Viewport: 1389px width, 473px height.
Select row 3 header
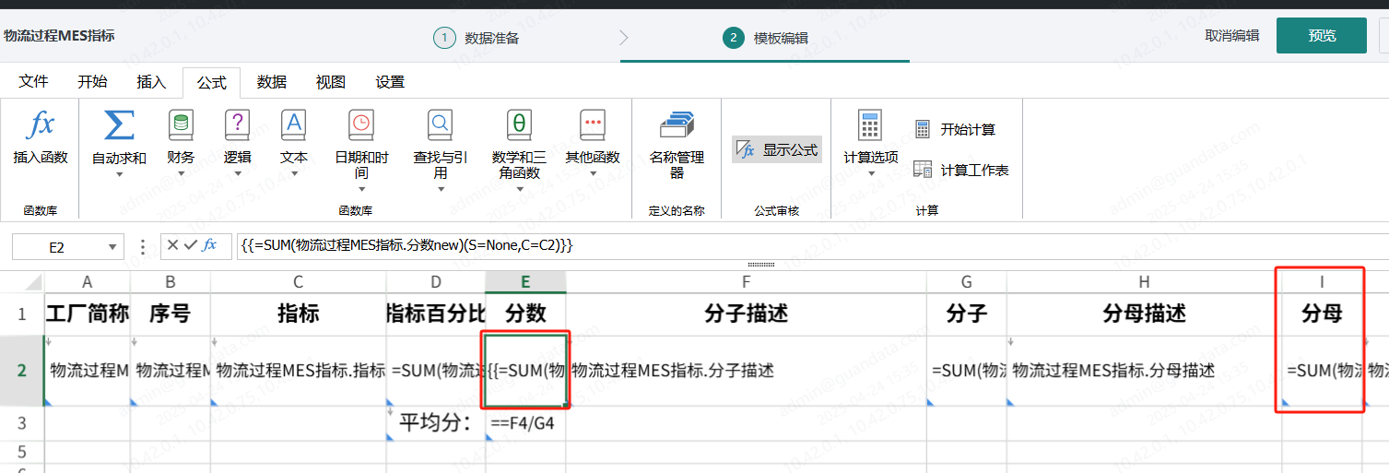[22, 424]
